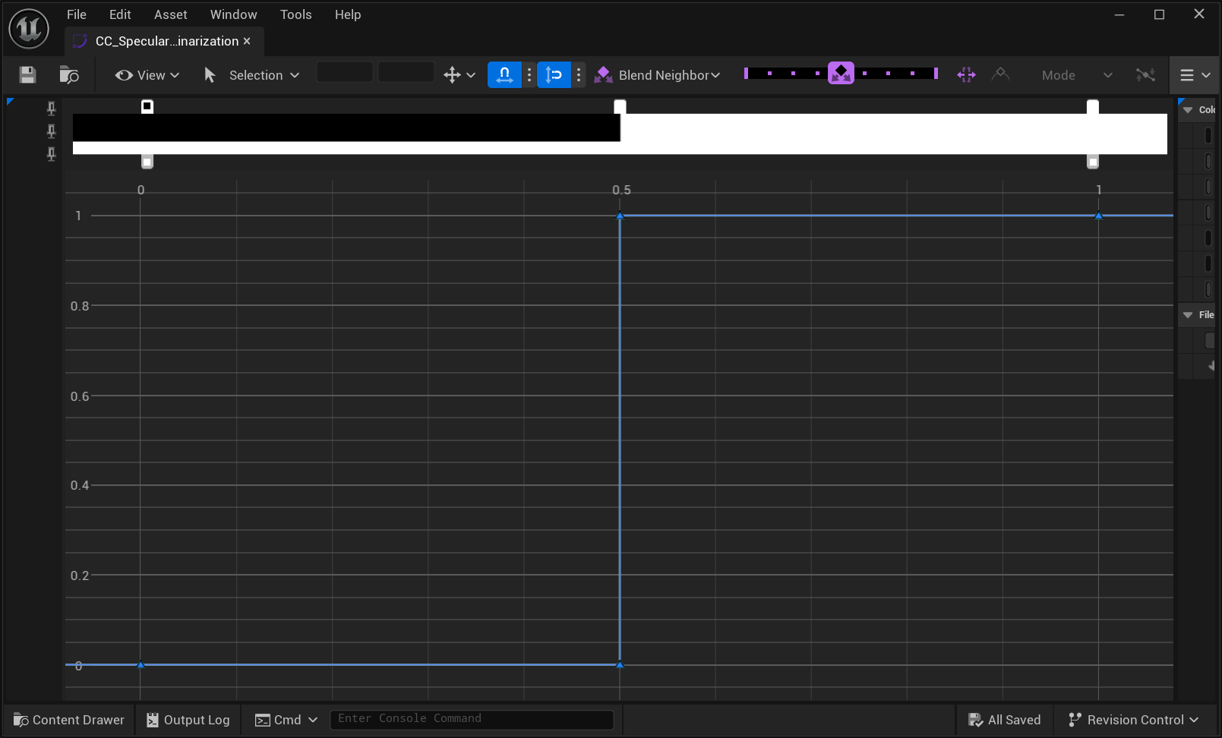Toggle value axis snapping
Image resolution: width=1222 pixels, height=738 pixels.
pos(554,74)
